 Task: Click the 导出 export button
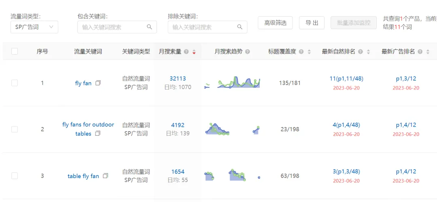coord(312,23)
